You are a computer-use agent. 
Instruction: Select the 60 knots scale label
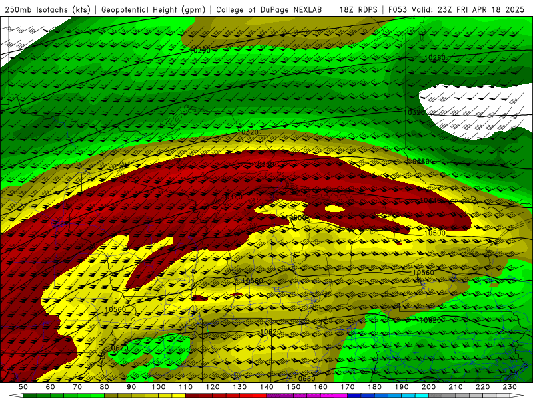(x=50, y=387)
